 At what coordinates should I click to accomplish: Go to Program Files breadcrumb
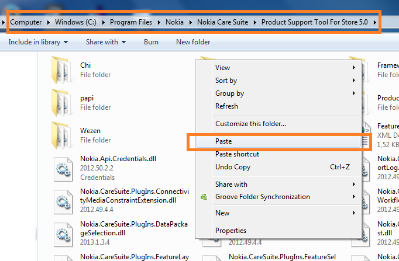pyautogui.click(x=131, y=22)
